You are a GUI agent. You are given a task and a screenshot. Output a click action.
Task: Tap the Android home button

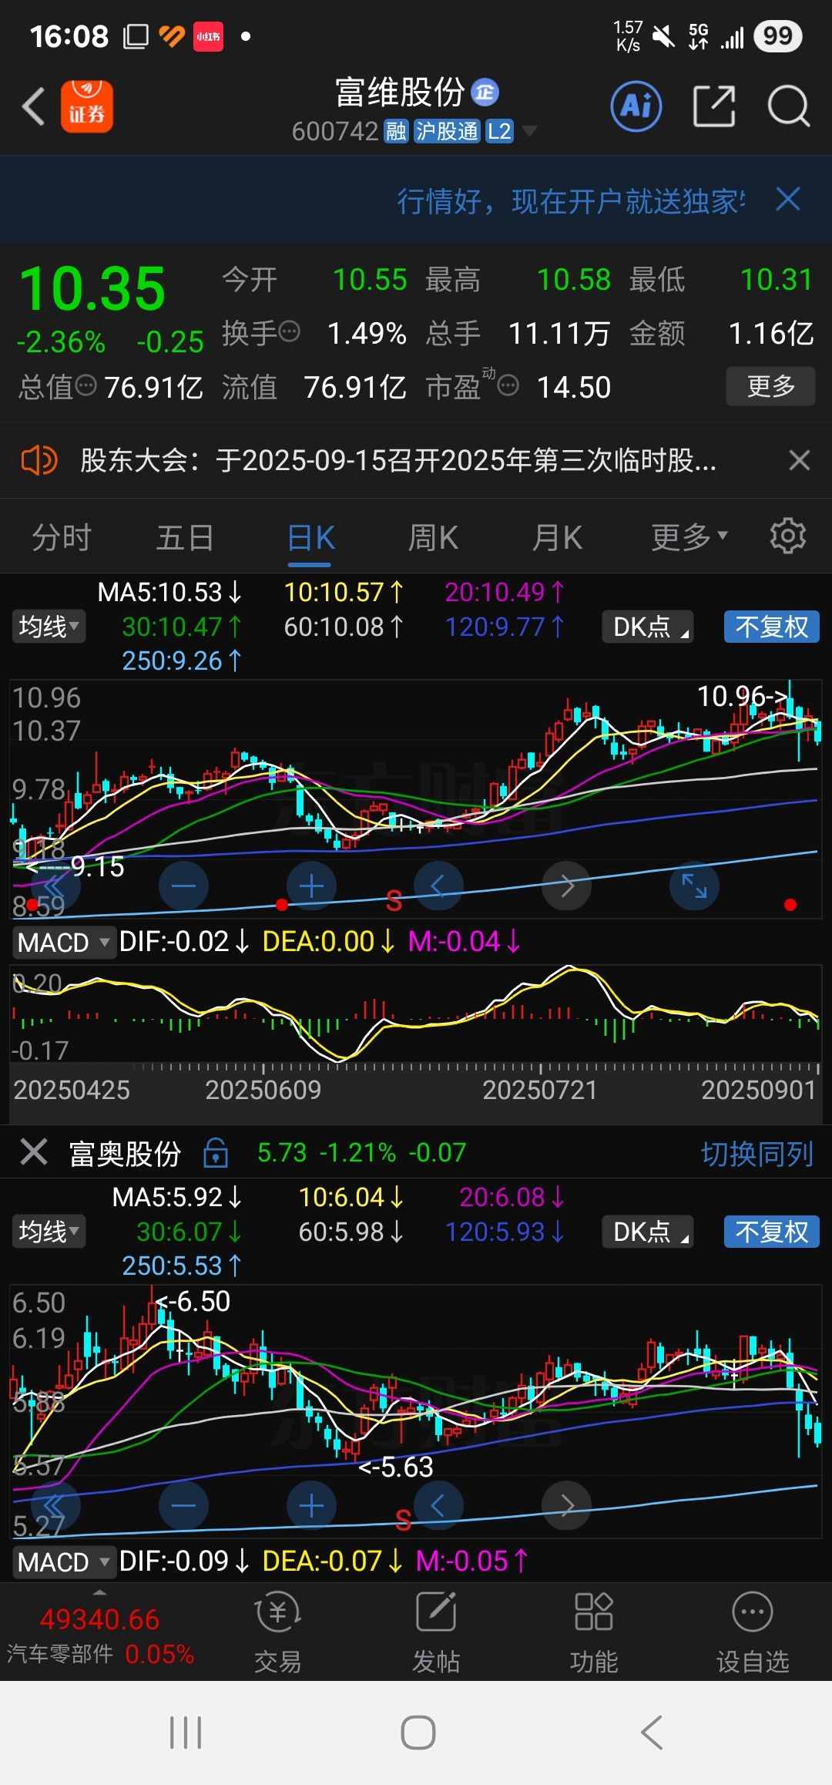tap(418, 1733)
